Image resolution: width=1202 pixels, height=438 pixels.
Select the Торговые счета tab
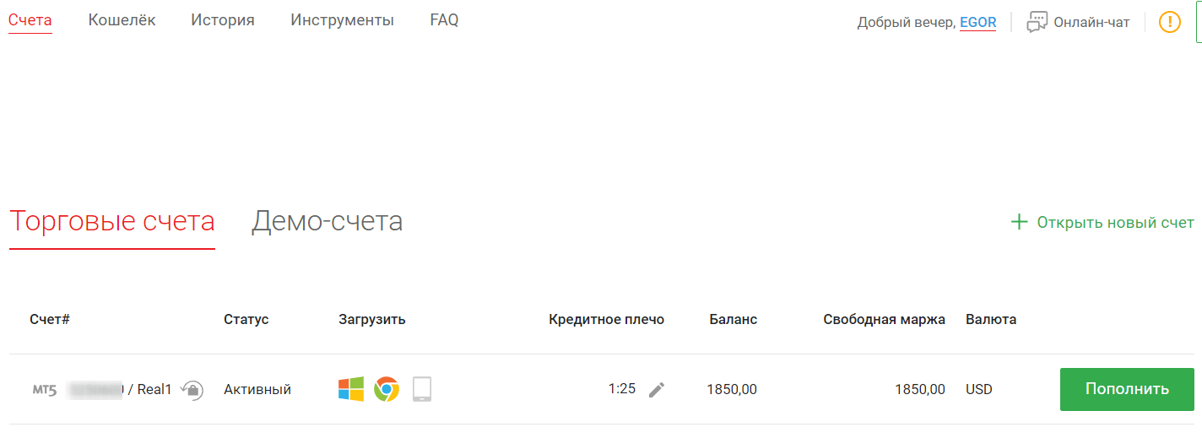[111, 221]
